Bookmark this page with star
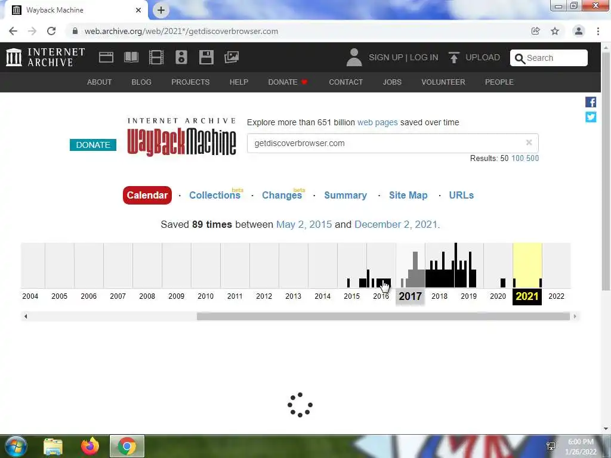 [x=555, y=31]
